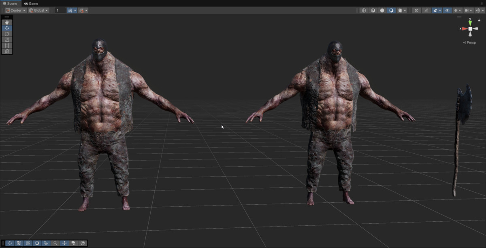Choose Wireframe draw mode sphere icon
Viewport: 486px width, 248px height.
click(x=364, y=10)
